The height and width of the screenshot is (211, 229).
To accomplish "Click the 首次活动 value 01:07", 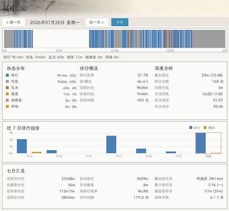I will 218,100.
